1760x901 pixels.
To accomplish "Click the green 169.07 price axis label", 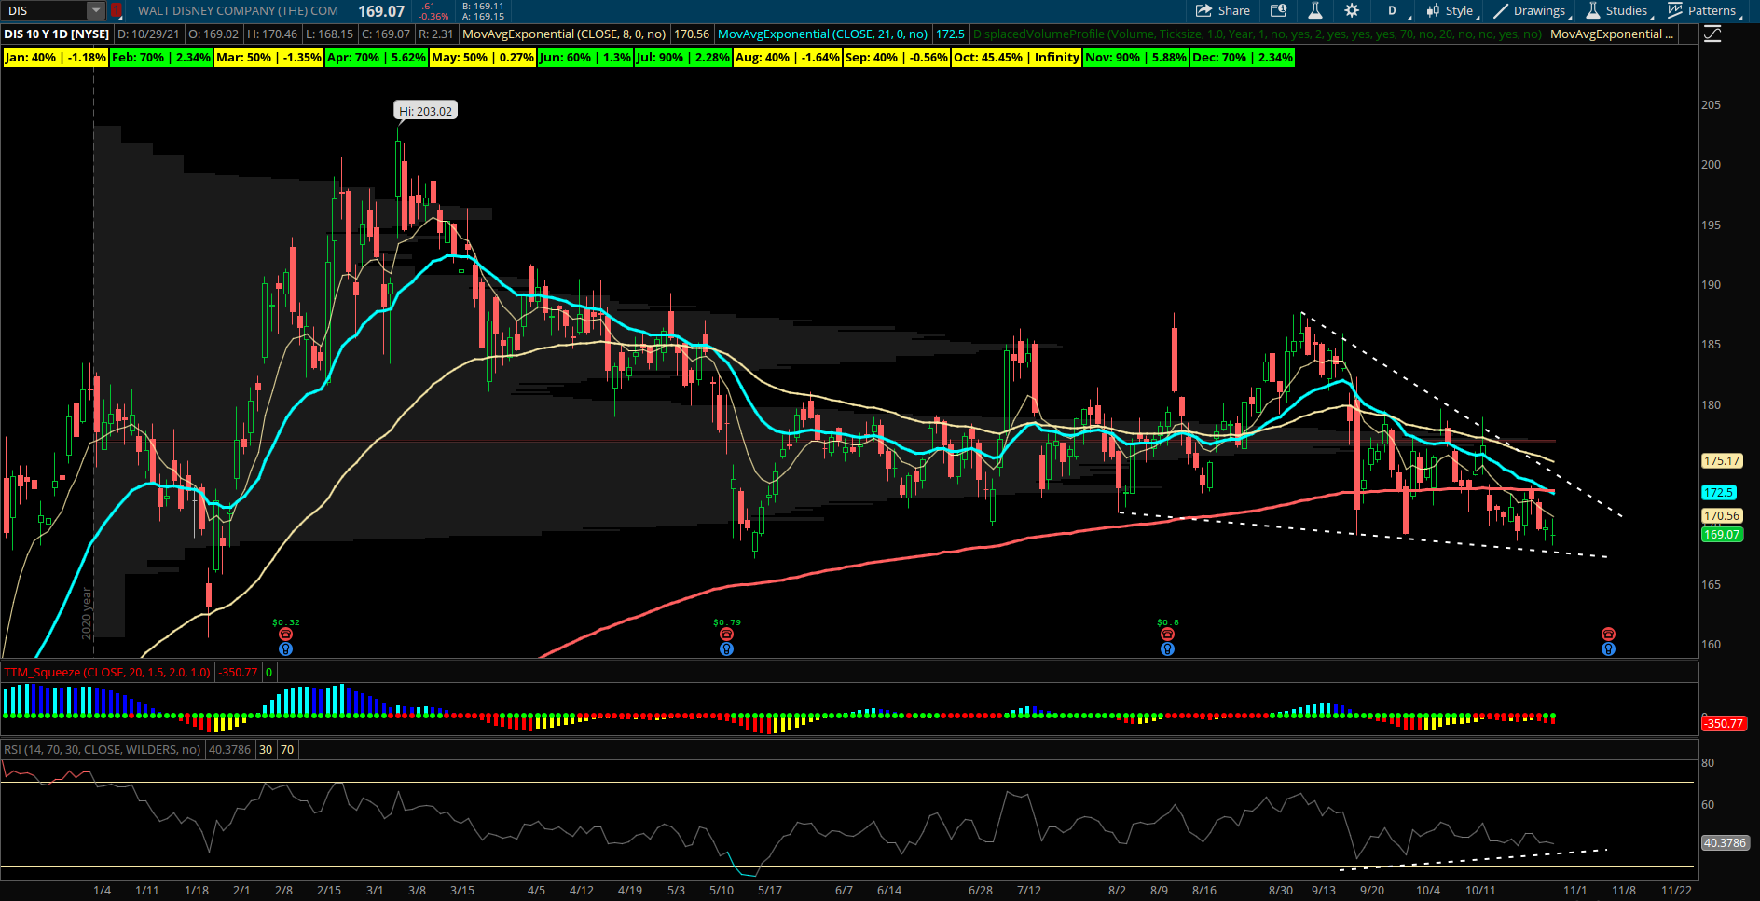I will [x=1722, y=535].
